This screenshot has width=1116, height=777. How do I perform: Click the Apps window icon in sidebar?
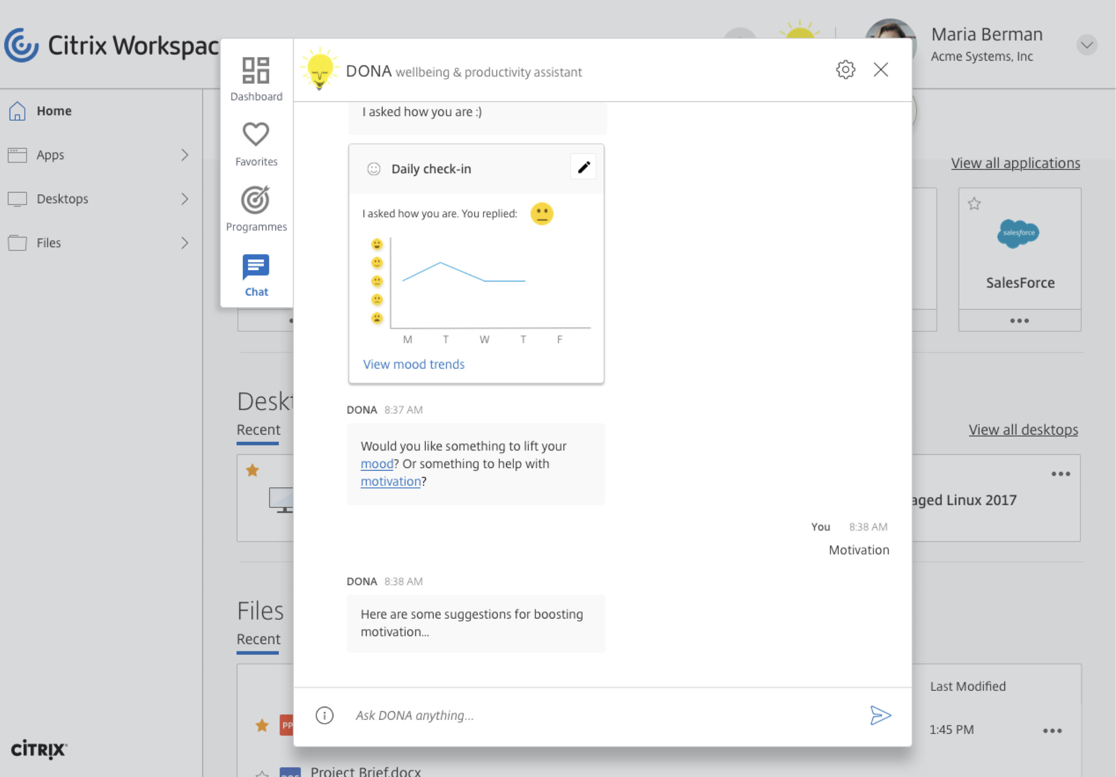coord(17,155)
